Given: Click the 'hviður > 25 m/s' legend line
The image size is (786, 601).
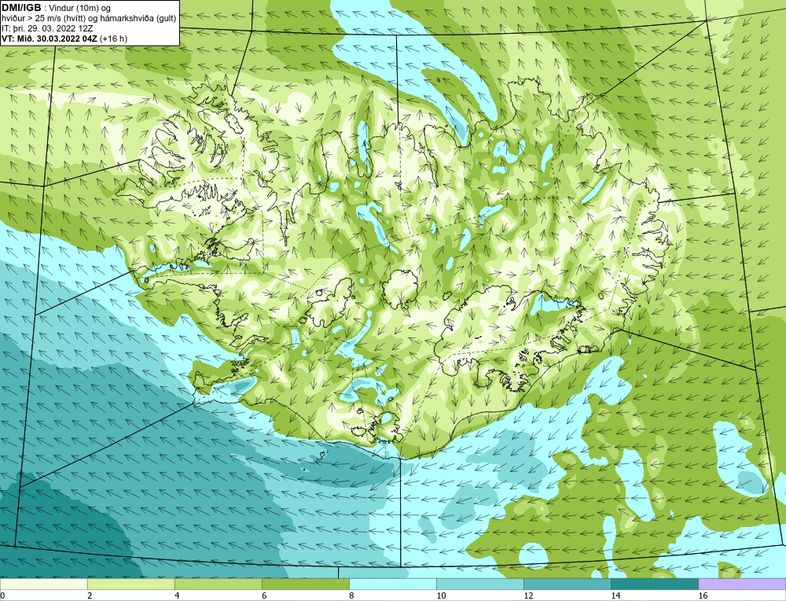Looking at the screenshot, I should [x=89, y=19].
